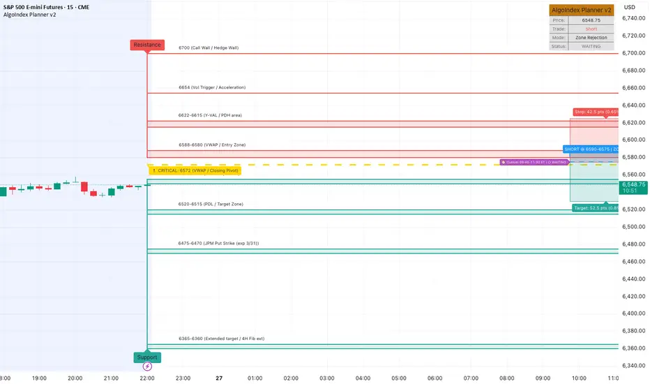Select the red Resistance label

pyautogui.click(x=147, y=45)
